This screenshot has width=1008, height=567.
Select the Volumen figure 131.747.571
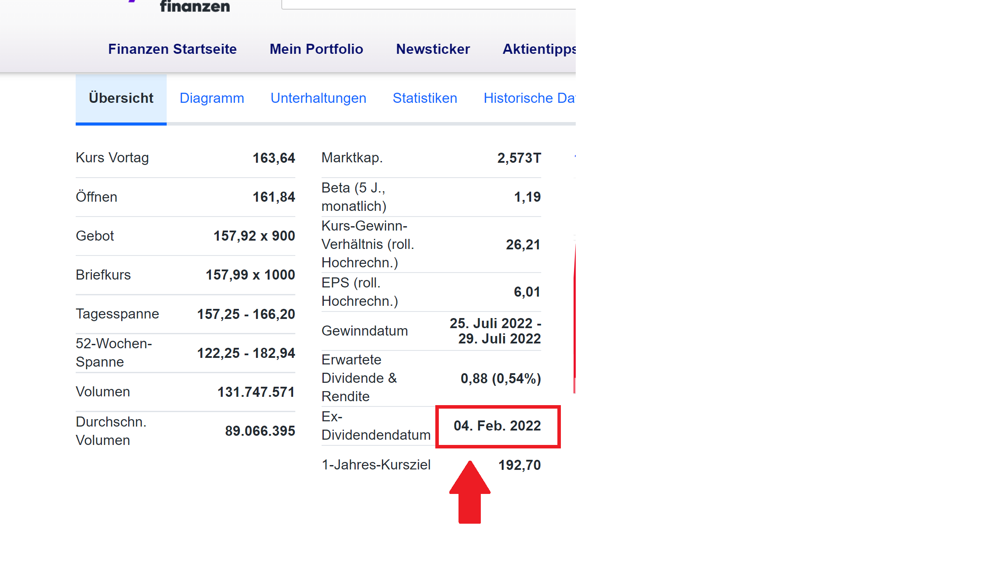(x=256, y=392)
